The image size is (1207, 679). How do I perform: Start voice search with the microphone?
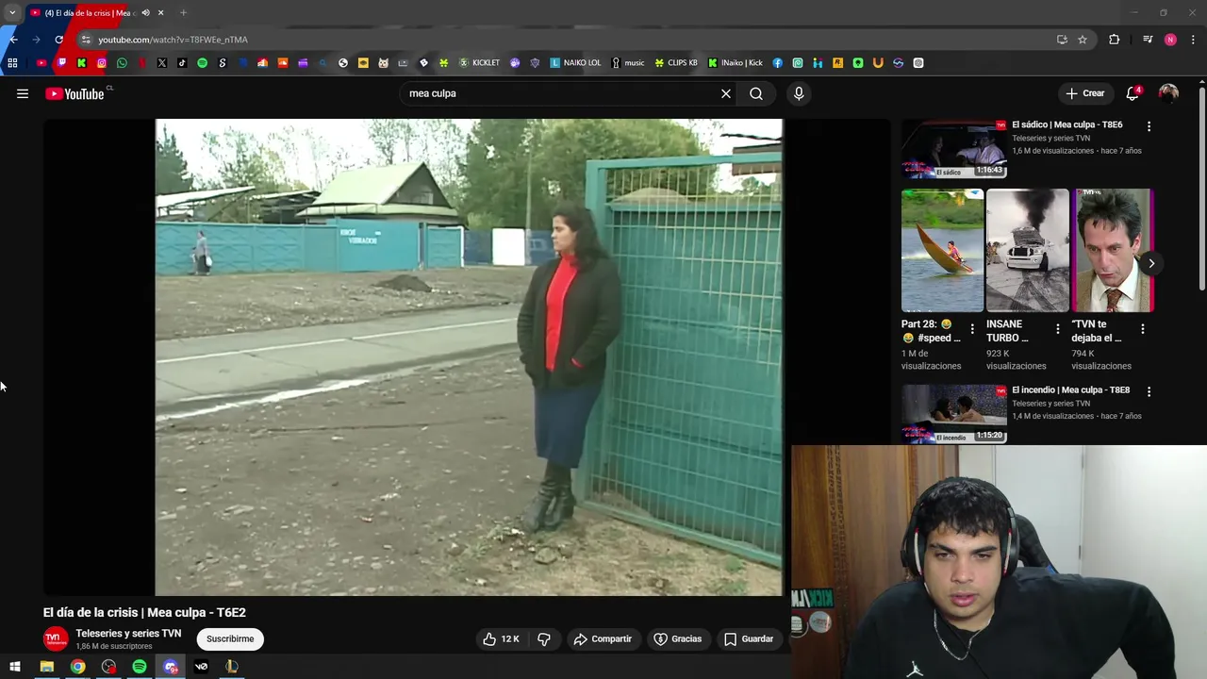click(799, 93)
